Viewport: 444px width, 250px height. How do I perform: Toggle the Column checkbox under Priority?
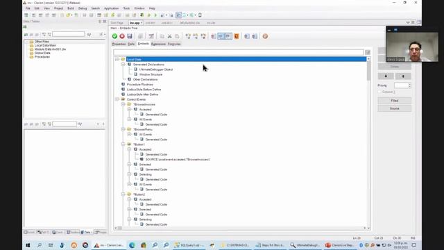coord(379,92)
